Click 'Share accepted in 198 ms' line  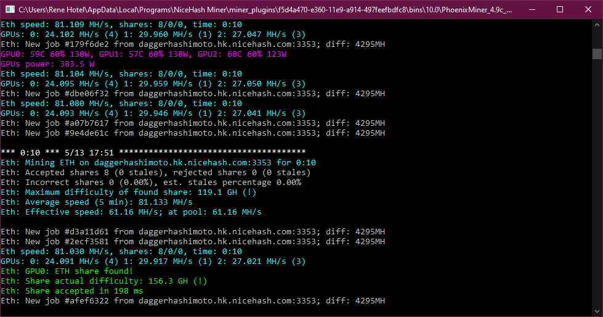(72, 291)
